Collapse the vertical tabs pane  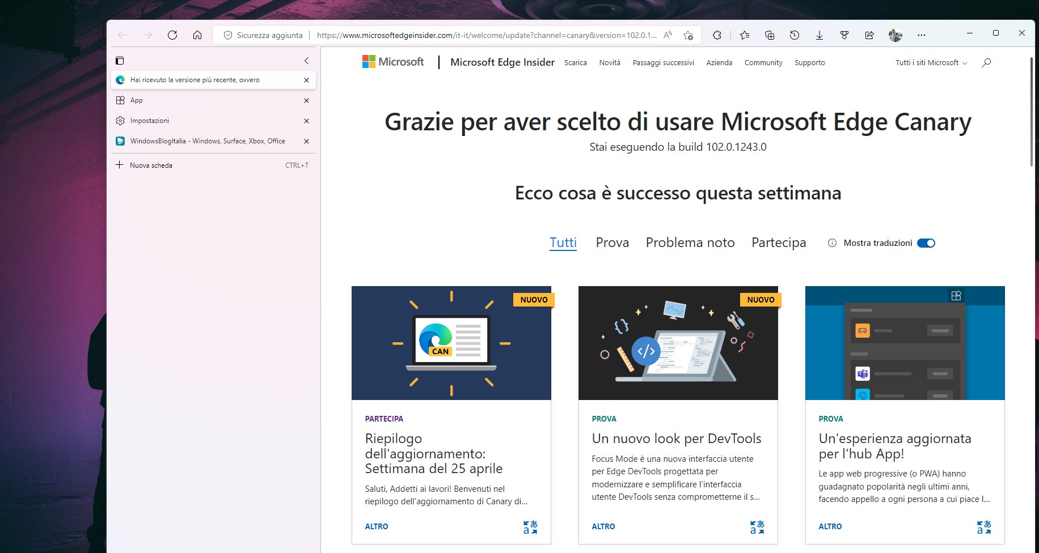[x=306, y=61]
